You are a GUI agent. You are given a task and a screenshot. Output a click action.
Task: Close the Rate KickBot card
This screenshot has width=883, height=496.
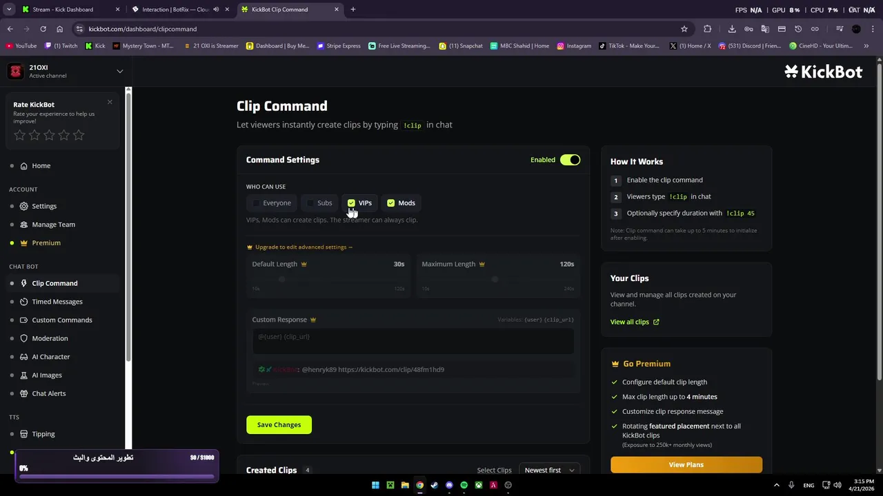(x=110, y=102)
